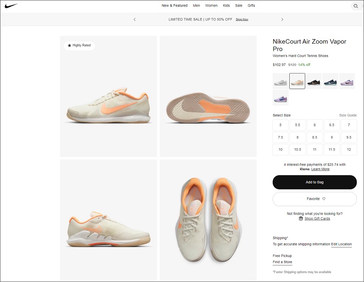Click the $102.97 sale price
Screen dimensions: 364x282
(279, 65)
